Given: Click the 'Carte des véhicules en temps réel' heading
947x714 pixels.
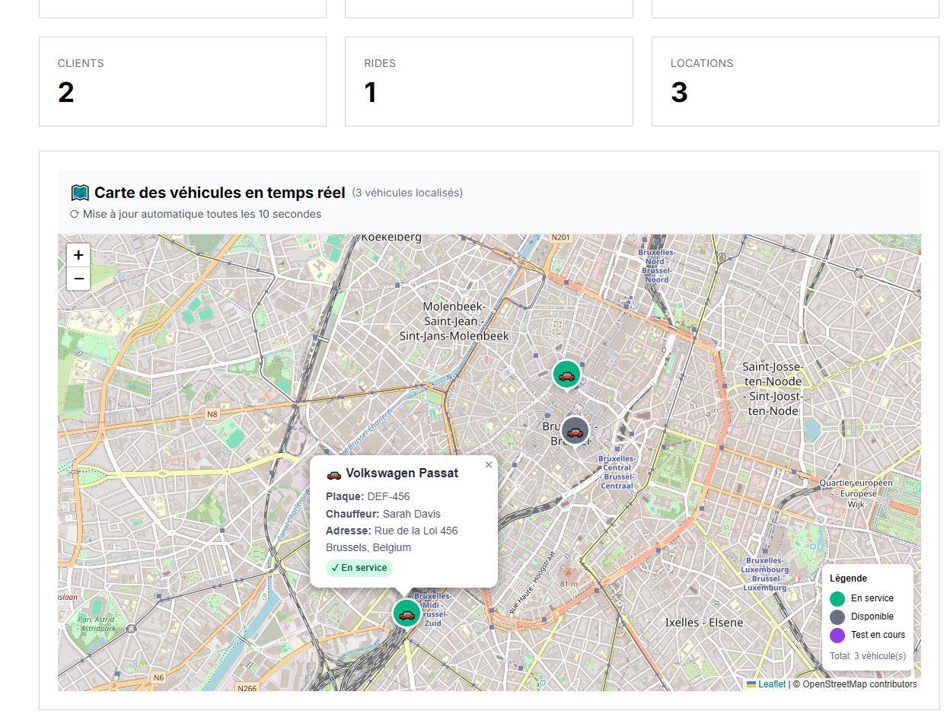Looking at the screenshot, I should tap(219, 193).
